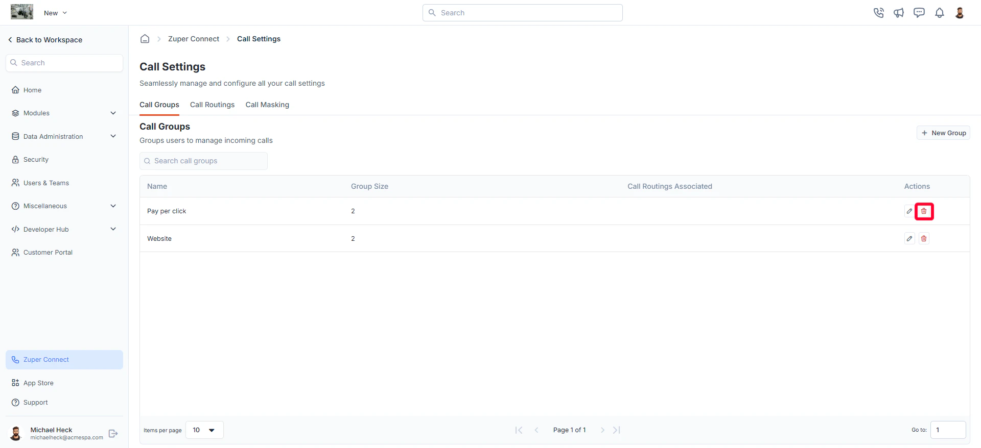Switch to the Call Groups tab
Image resolution: width=981 pixels, height=448 pixels.
point(159,105)
